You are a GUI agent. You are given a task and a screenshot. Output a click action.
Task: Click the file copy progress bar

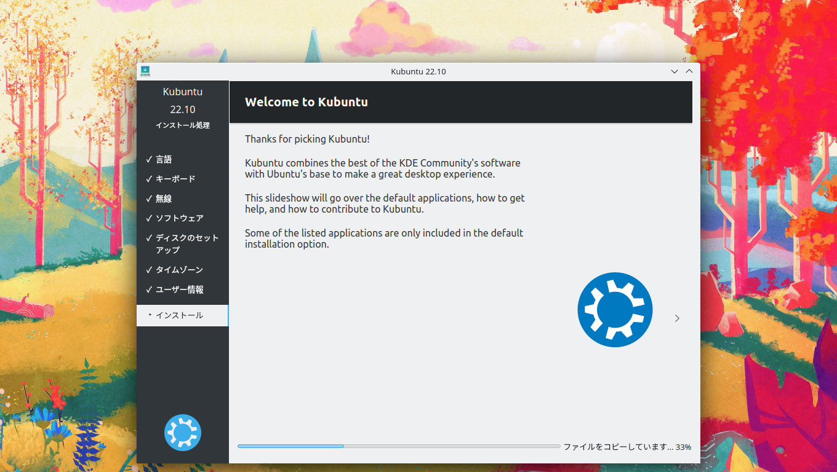399,446
